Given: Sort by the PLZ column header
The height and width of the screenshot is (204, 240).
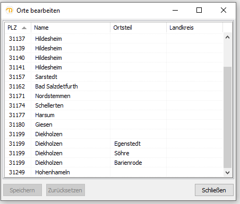Looking at the screenshot, I should point(18,28).
